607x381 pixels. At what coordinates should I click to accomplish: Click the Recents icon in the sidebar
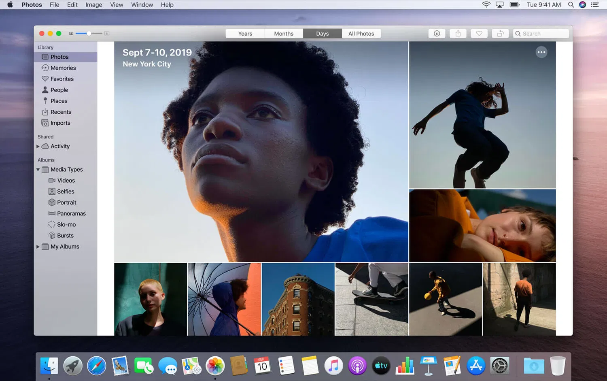pos(45,112)
